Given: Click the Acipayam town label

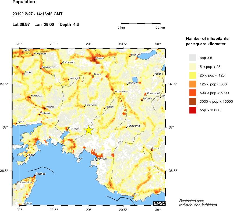Looking at the screenshot, I should (x=122, y=91).
